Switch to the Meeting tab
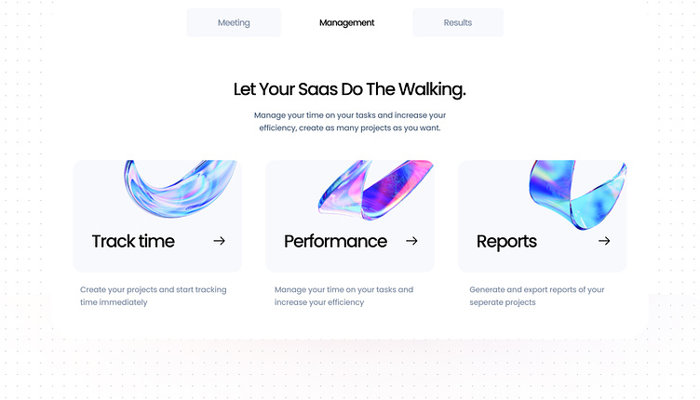Viewport: 700px width, 400px height. (x=234, y=22)
